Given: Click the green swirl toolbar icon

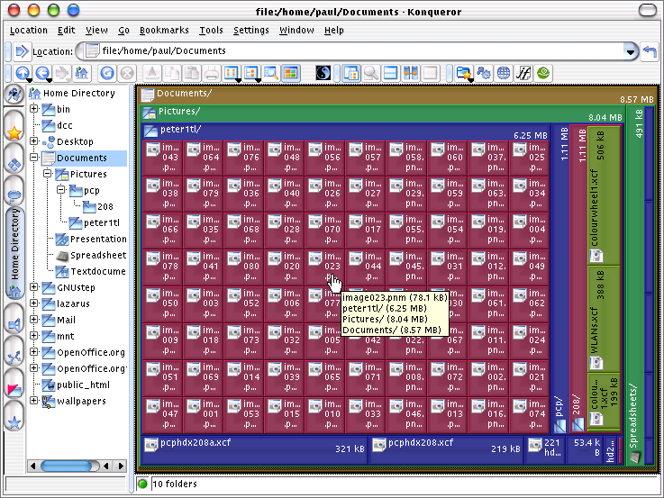Looking at the screenshot, I should (543, 73).
